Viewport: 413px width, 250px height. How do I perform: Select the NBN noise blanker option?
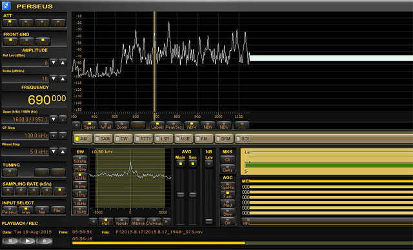(208, 126)
